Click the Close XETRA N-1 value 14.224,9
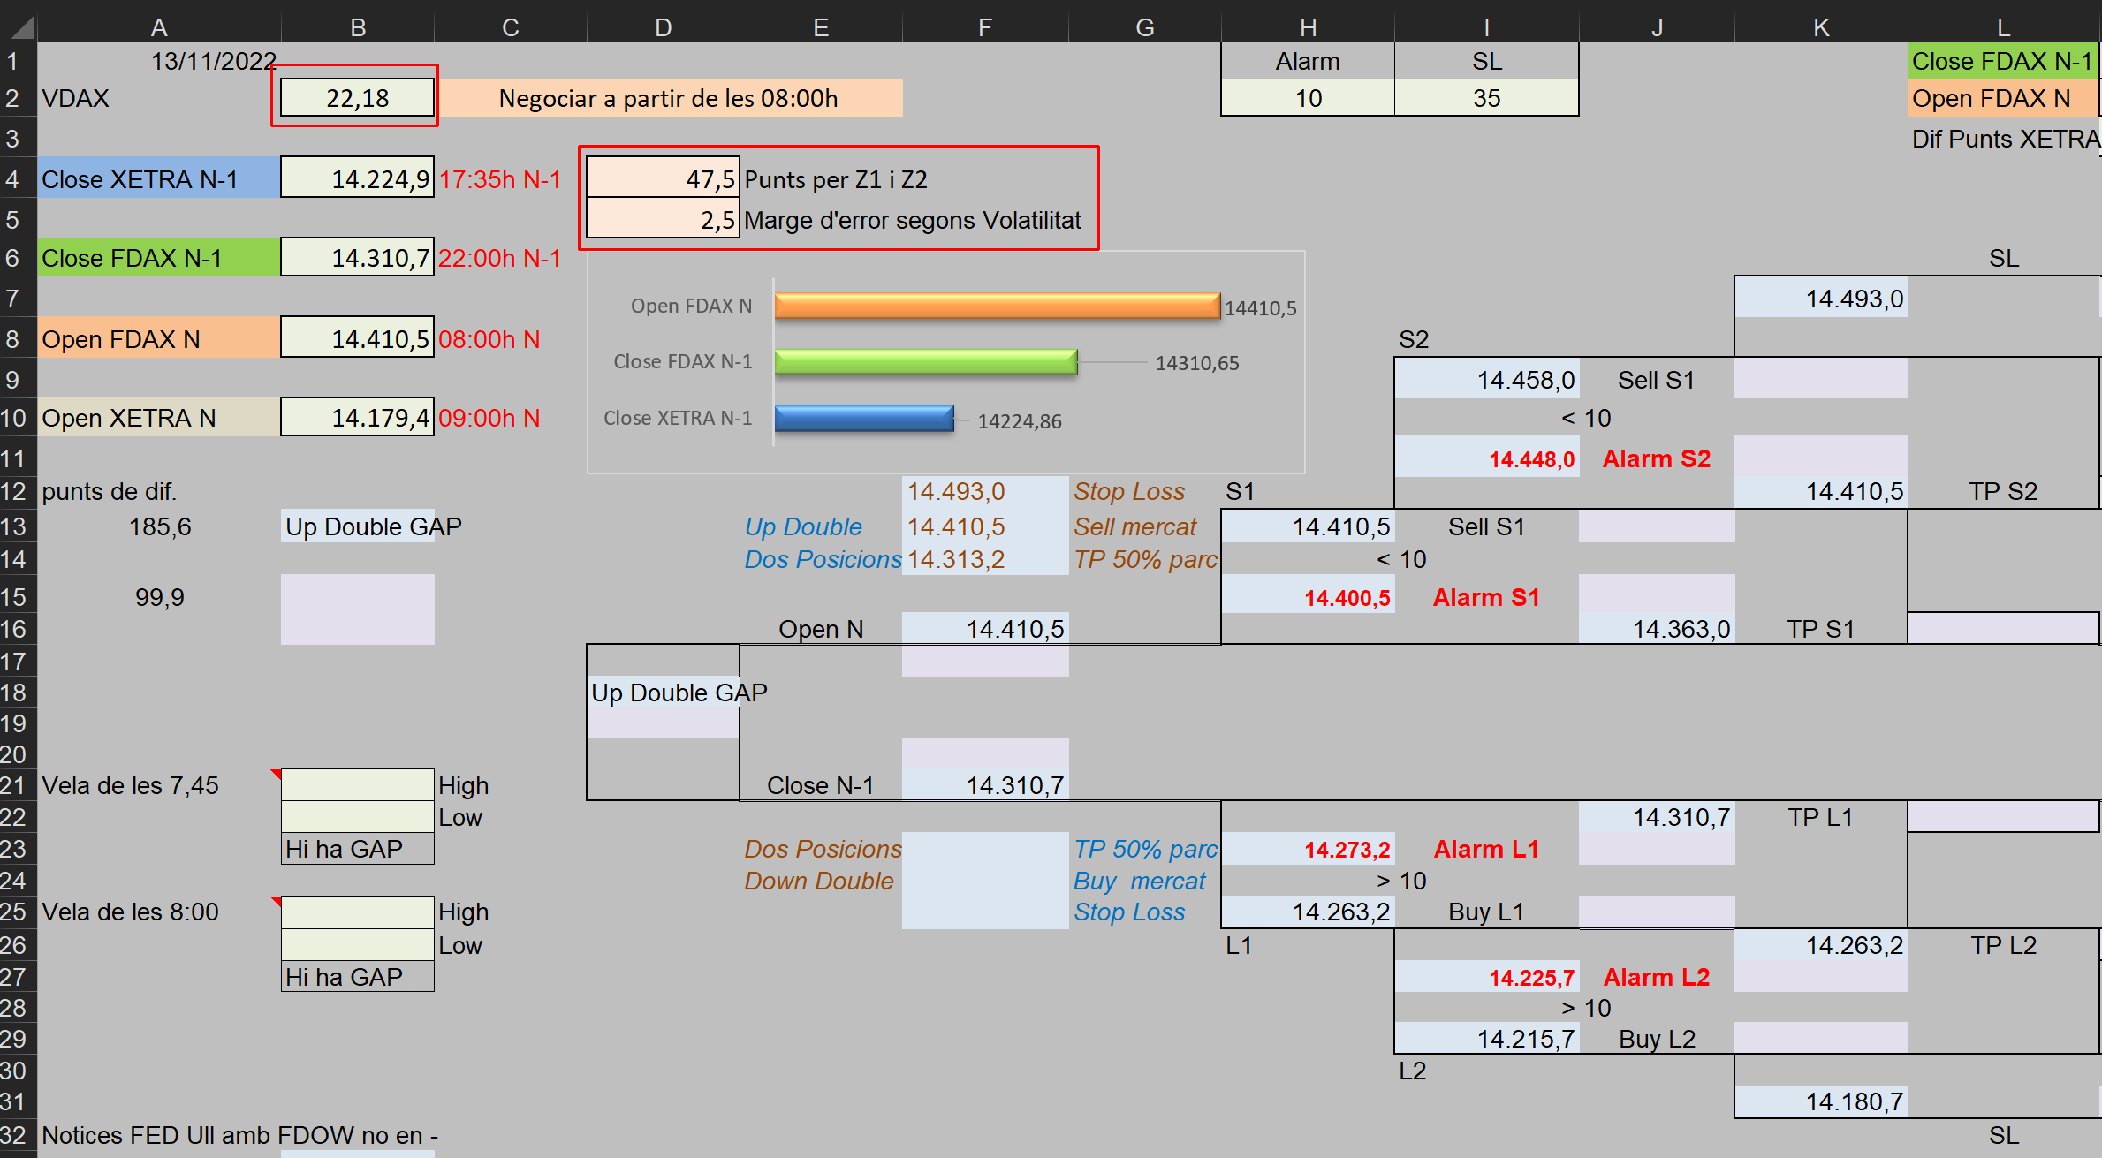The width and height of the screenshot is (2102, 1158). (x=357, y=179)
